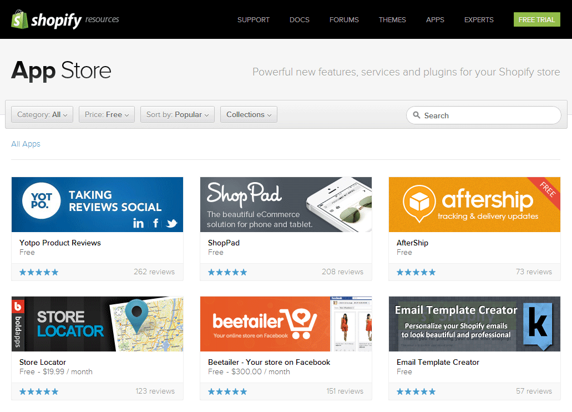Click the 'resources' text beside Shopify logo
This screenshot has width=572, height=412.
[x=102, y=19]
